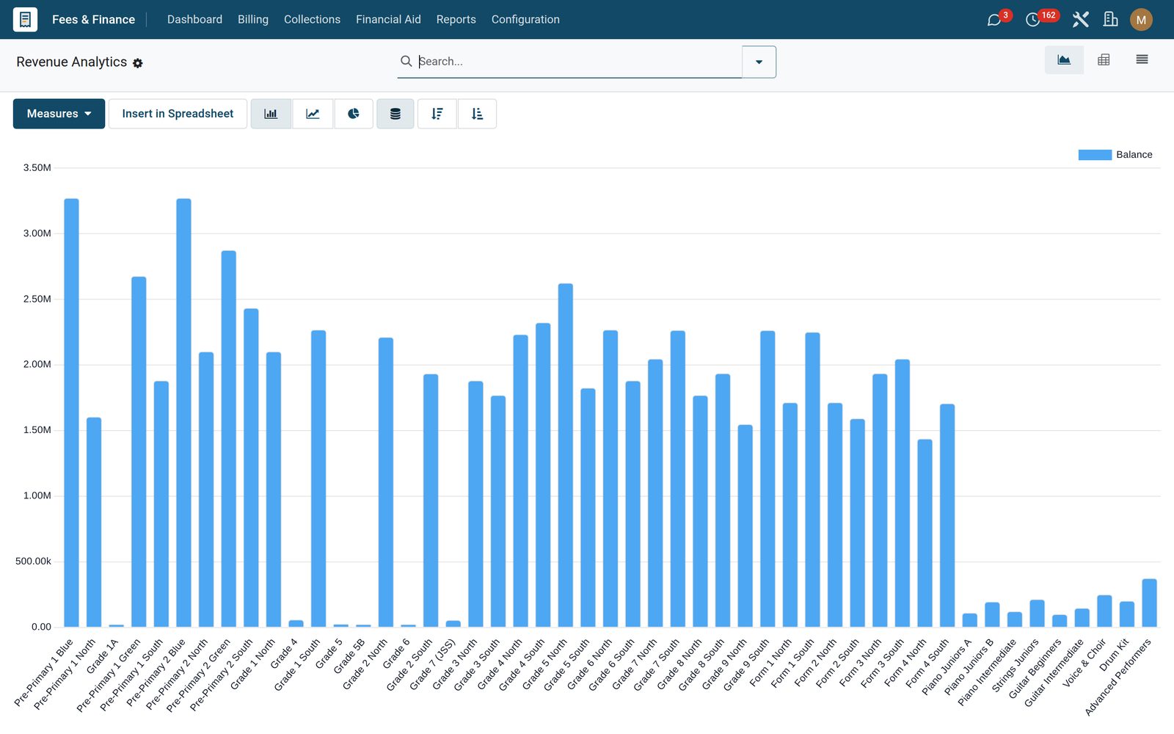This screenshot has height=734, width=1174.
Task: Open the conversations messages icon
Action: click(994, 20)
